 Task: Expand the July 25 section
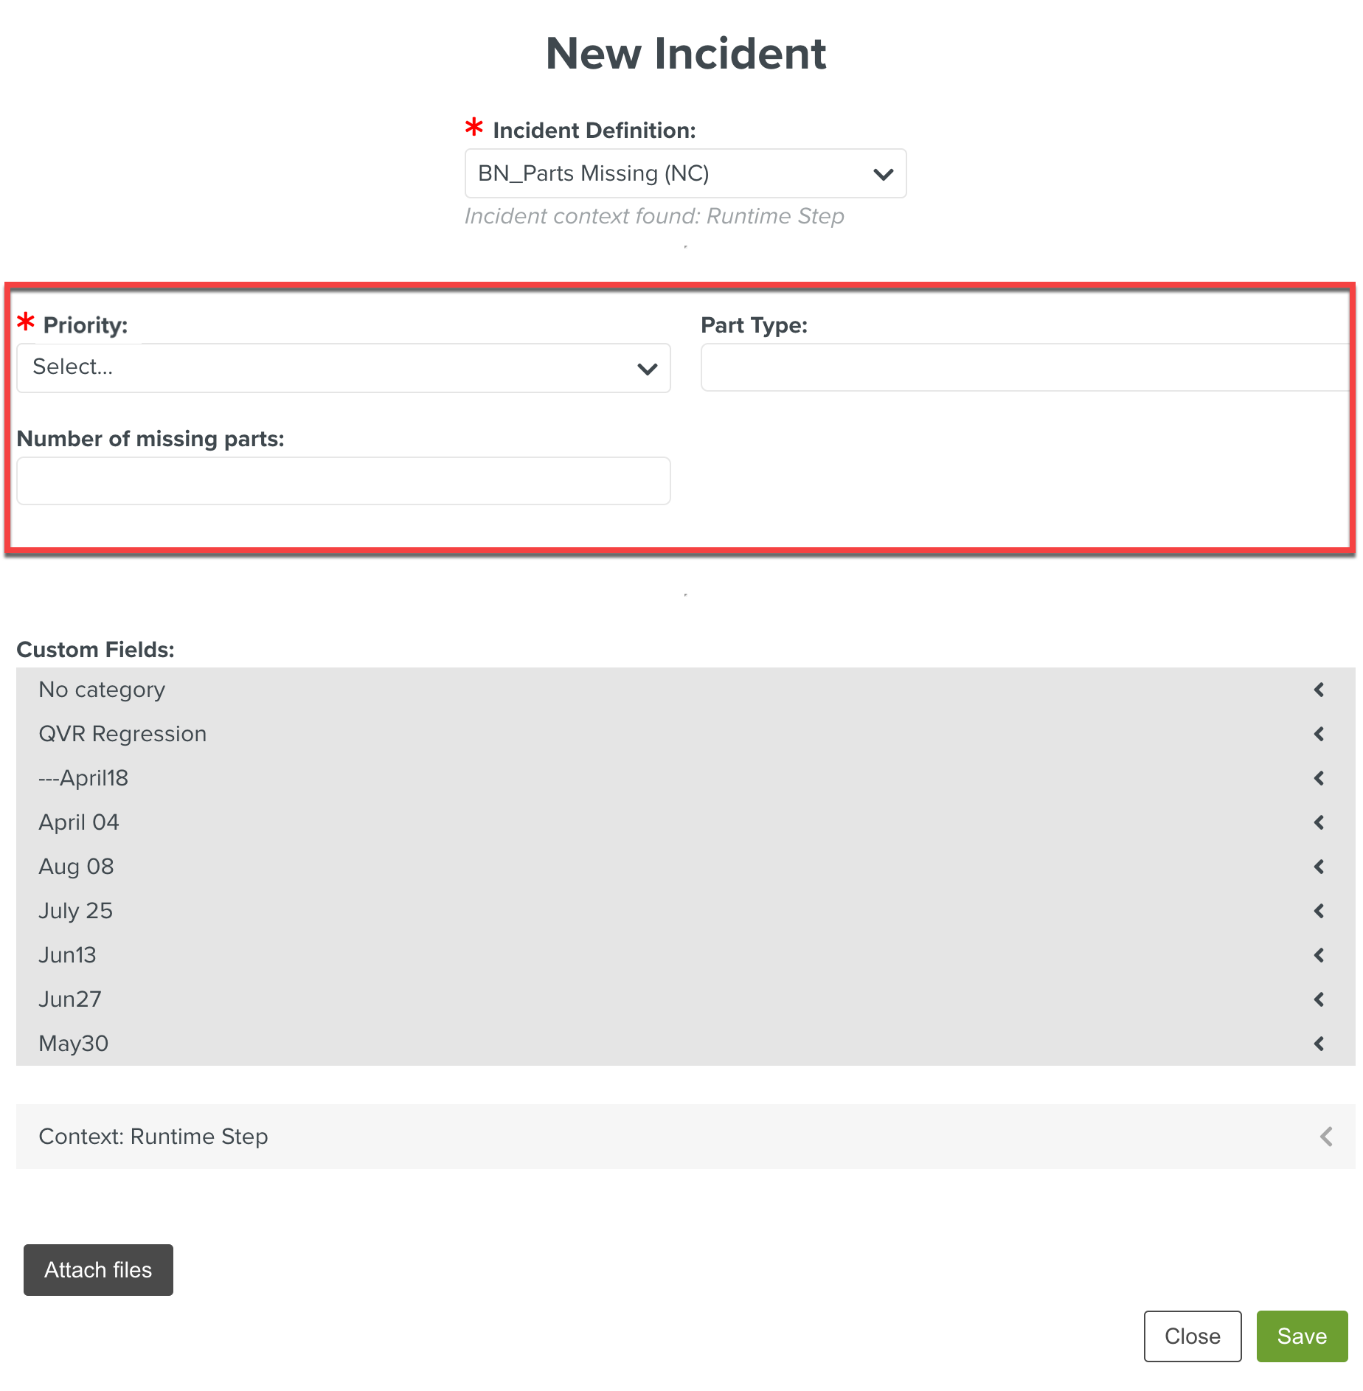tap(685, 911)
